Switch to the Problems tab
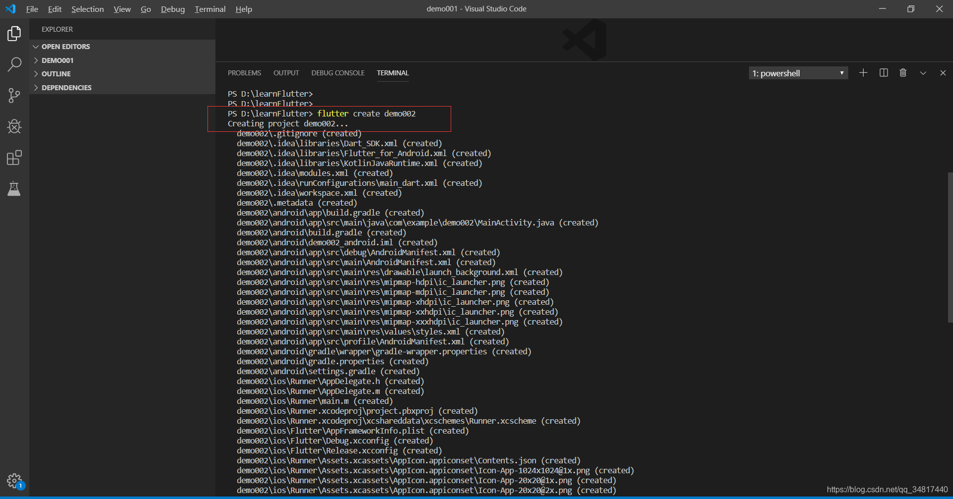The height and width of the screenshot is (499, 953). click(244, 73)
